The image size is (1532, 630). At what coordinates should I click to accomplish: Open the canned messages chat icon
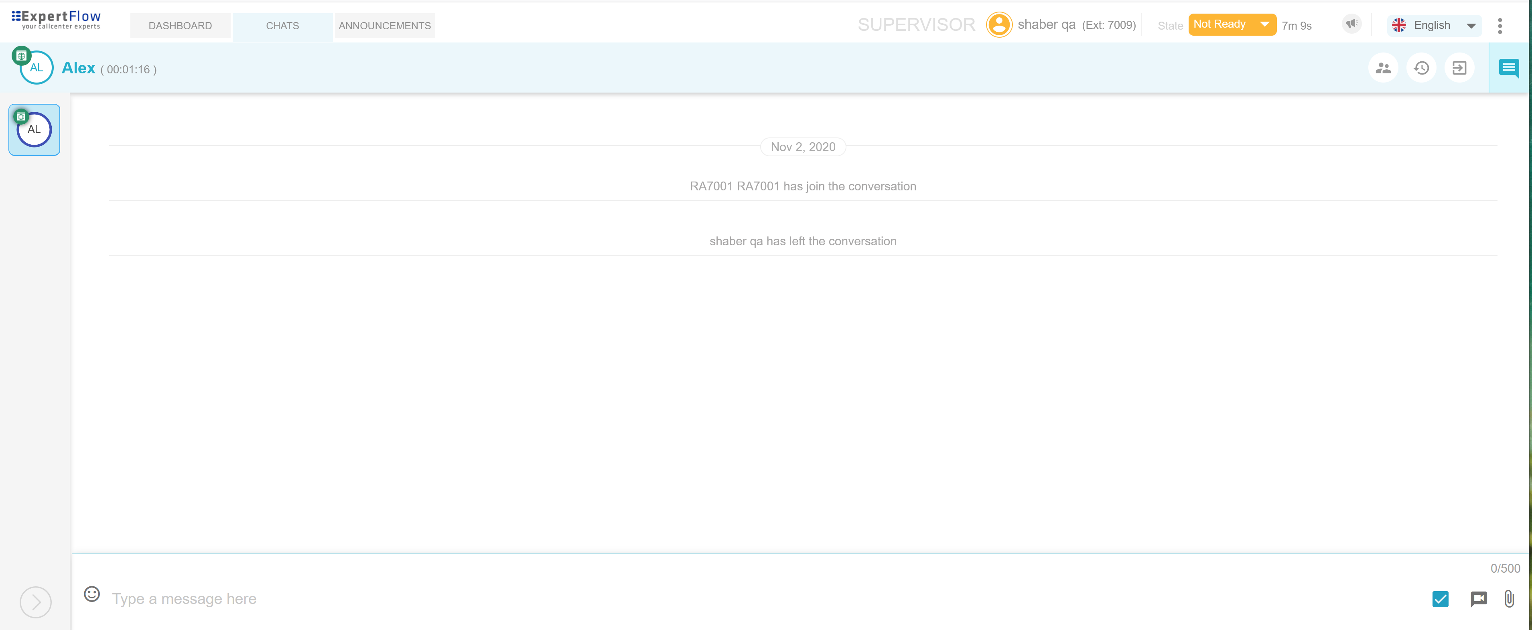[x=1479, y=598]
